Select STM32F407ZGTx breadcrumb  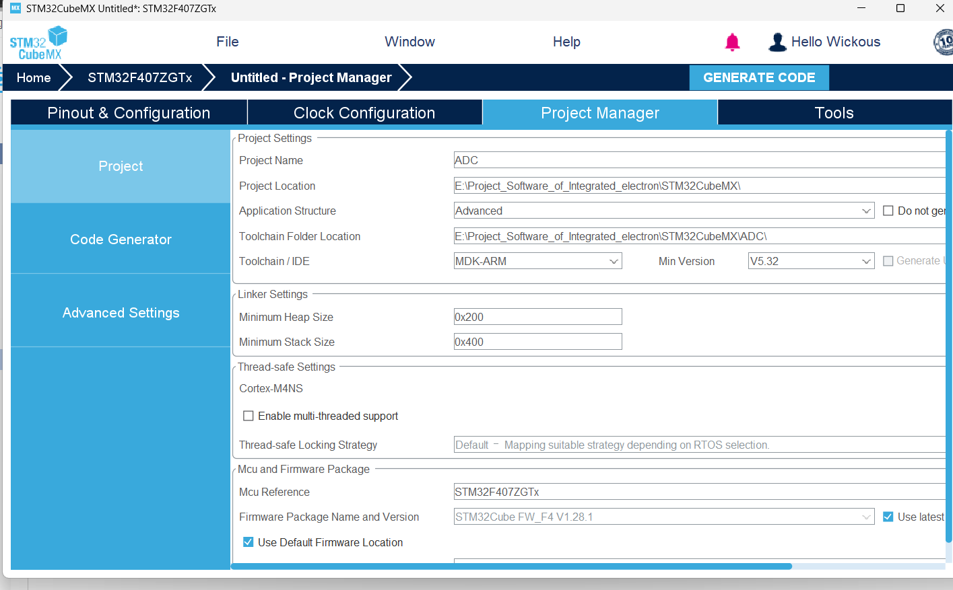pos(140,77)
